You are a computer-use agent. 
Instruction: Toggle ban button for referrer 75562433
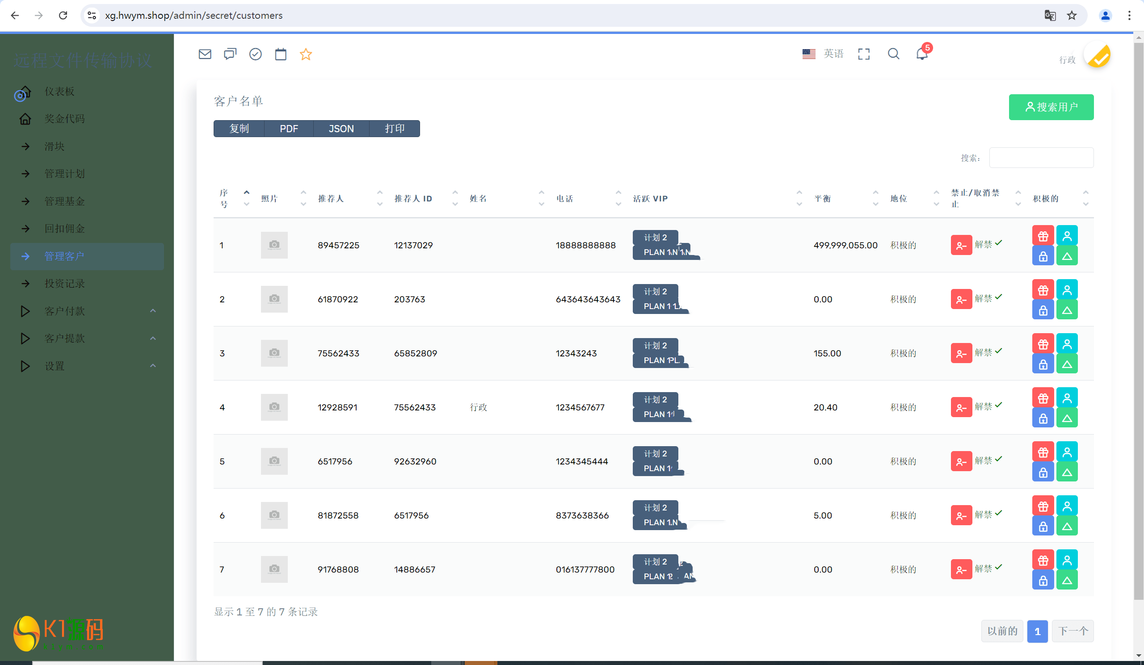961,353
